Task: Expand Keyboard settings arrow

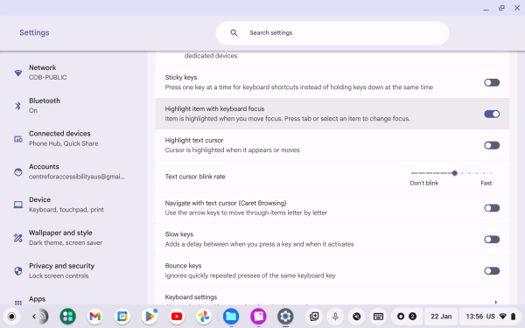Action: (496, 302)
